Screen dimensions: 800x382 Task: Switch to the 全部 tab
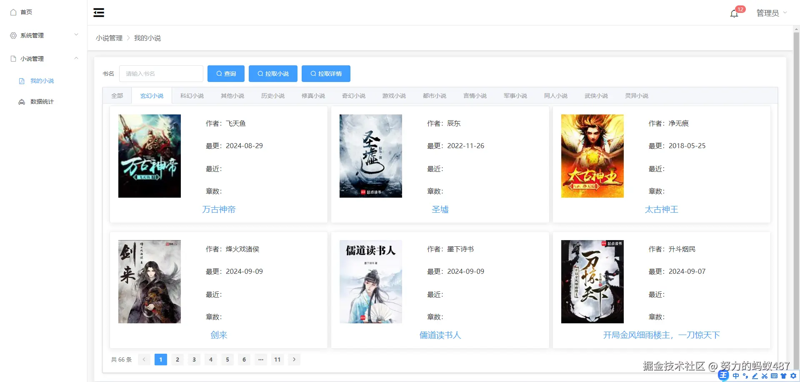(x=117, y=96)
